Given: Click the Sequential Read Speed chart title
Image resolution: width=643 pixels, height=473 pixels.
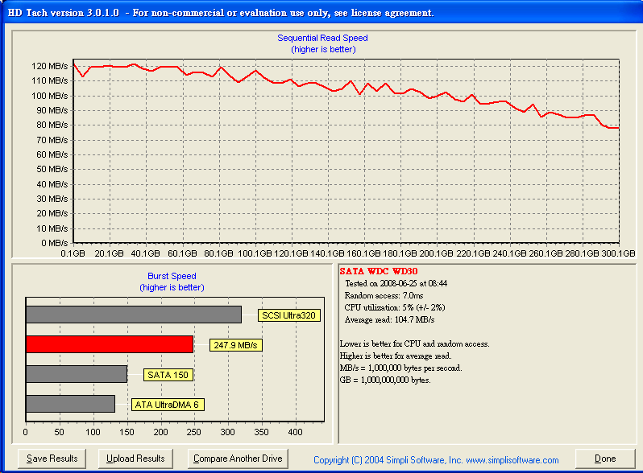Looking at the screenshot, I should tap(322, 38).
